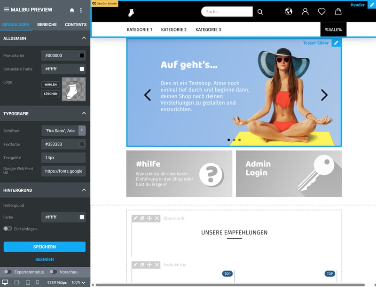The width and height of the screenshot is (376, 287).
Task: Switch to mobile phone viewport icon
Action: coord(38,282)
